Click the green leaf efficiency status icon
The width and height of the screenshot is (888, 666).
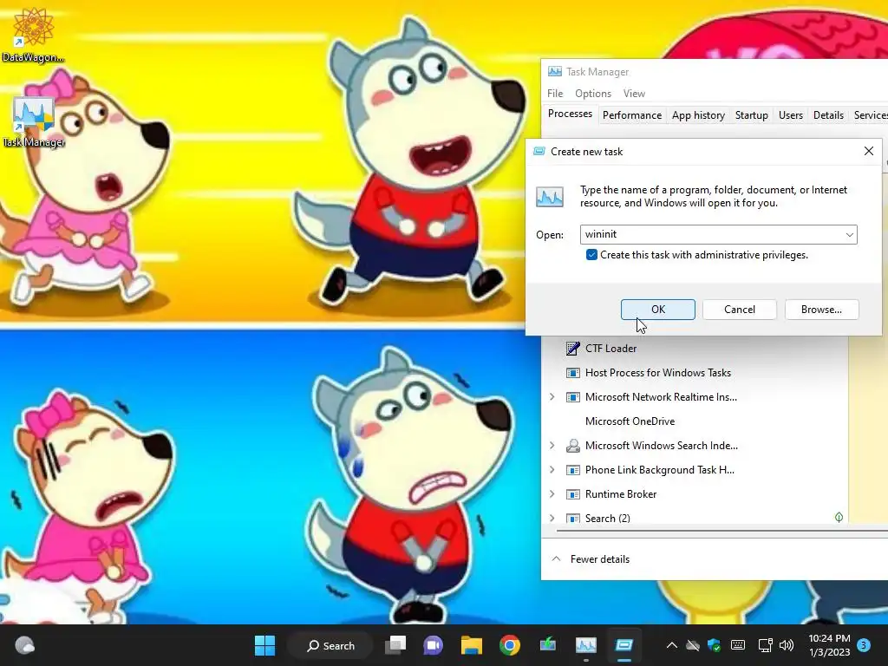(x=839, y=517)
